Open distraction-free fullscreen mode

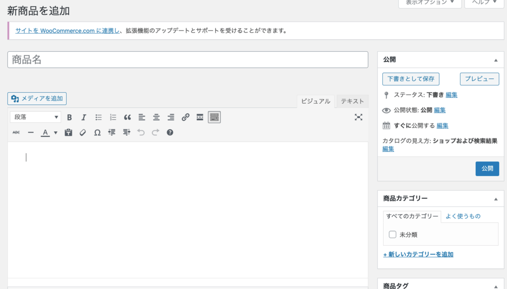(358, 117)
